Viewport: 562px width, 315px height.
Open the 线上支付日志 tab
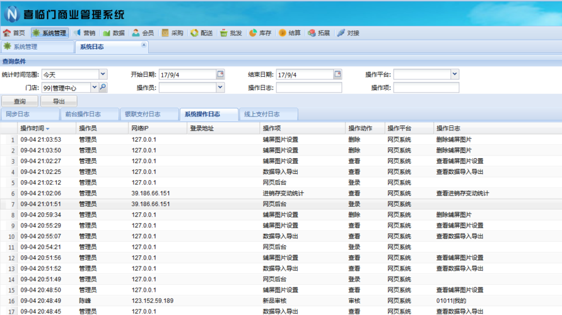[x=269, y=114]
